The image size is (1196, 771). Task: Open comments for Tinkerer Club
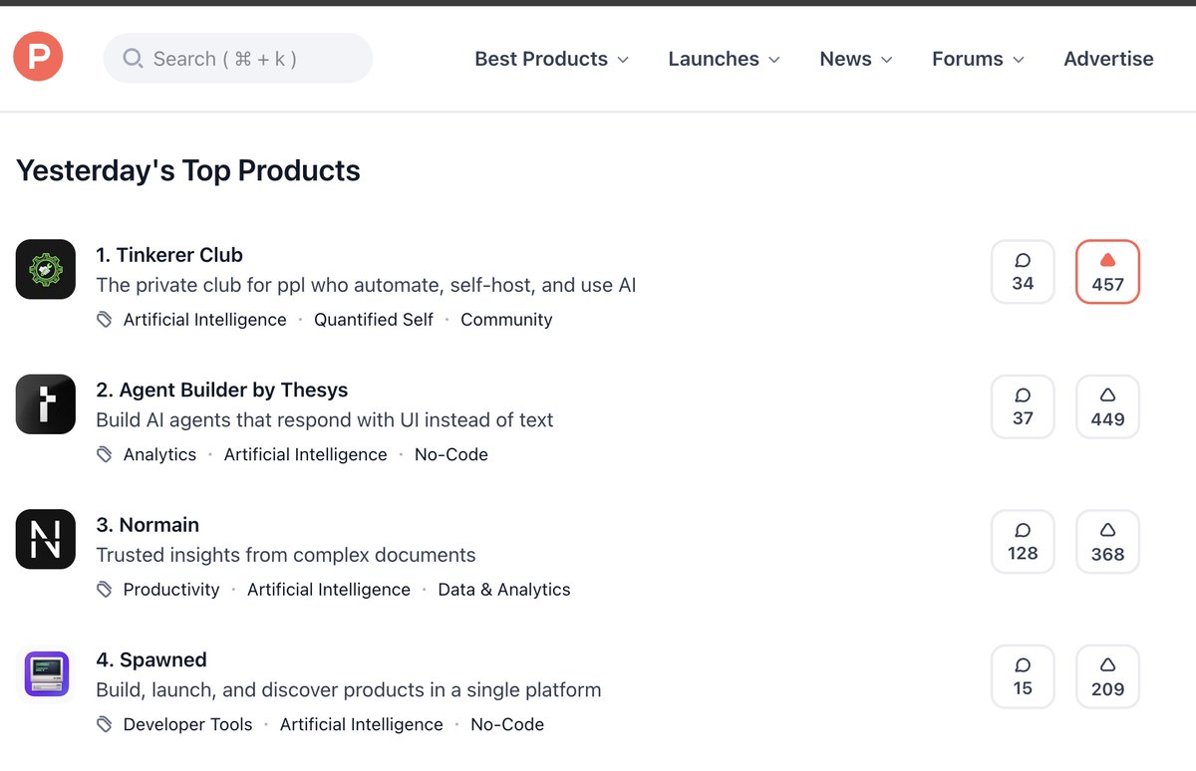[x=1023, y=271]
